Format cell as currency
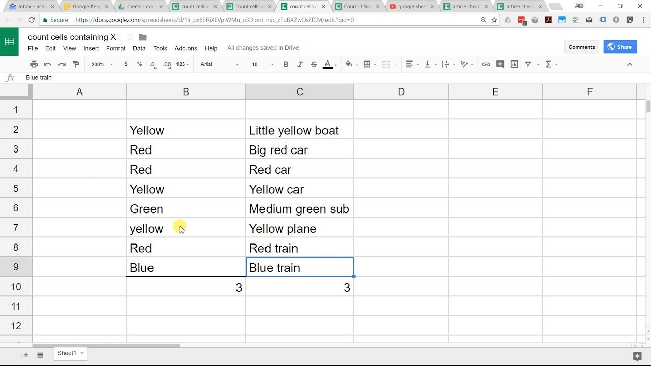The width and height of the screenshot is (651, 366). coord(126,64)
